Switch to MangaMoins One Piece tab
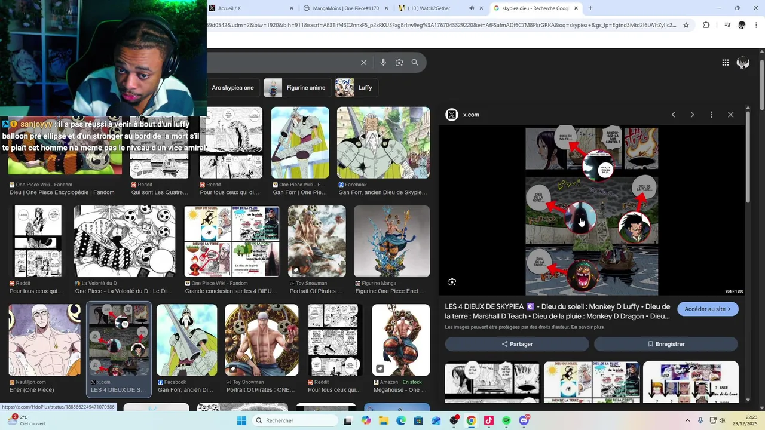 341,8
